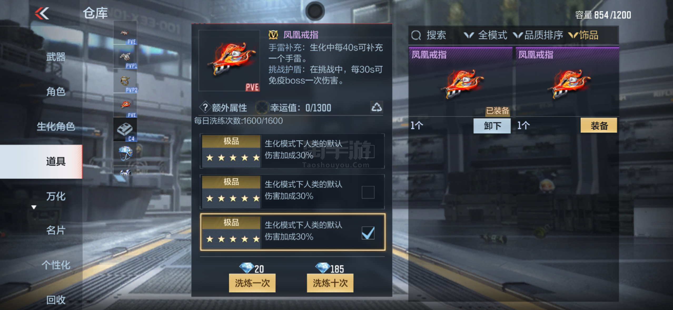
Task: Open the 品质排序 sort dropdown
Action: click(538, 35)
